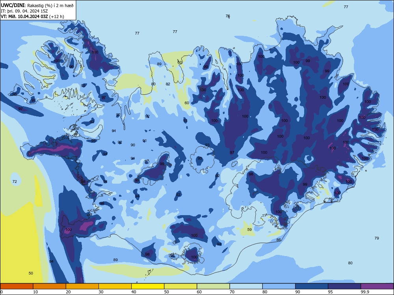Click the dark orange 0–10 legend swatch
Screen dimensions: 394x295
17,286
